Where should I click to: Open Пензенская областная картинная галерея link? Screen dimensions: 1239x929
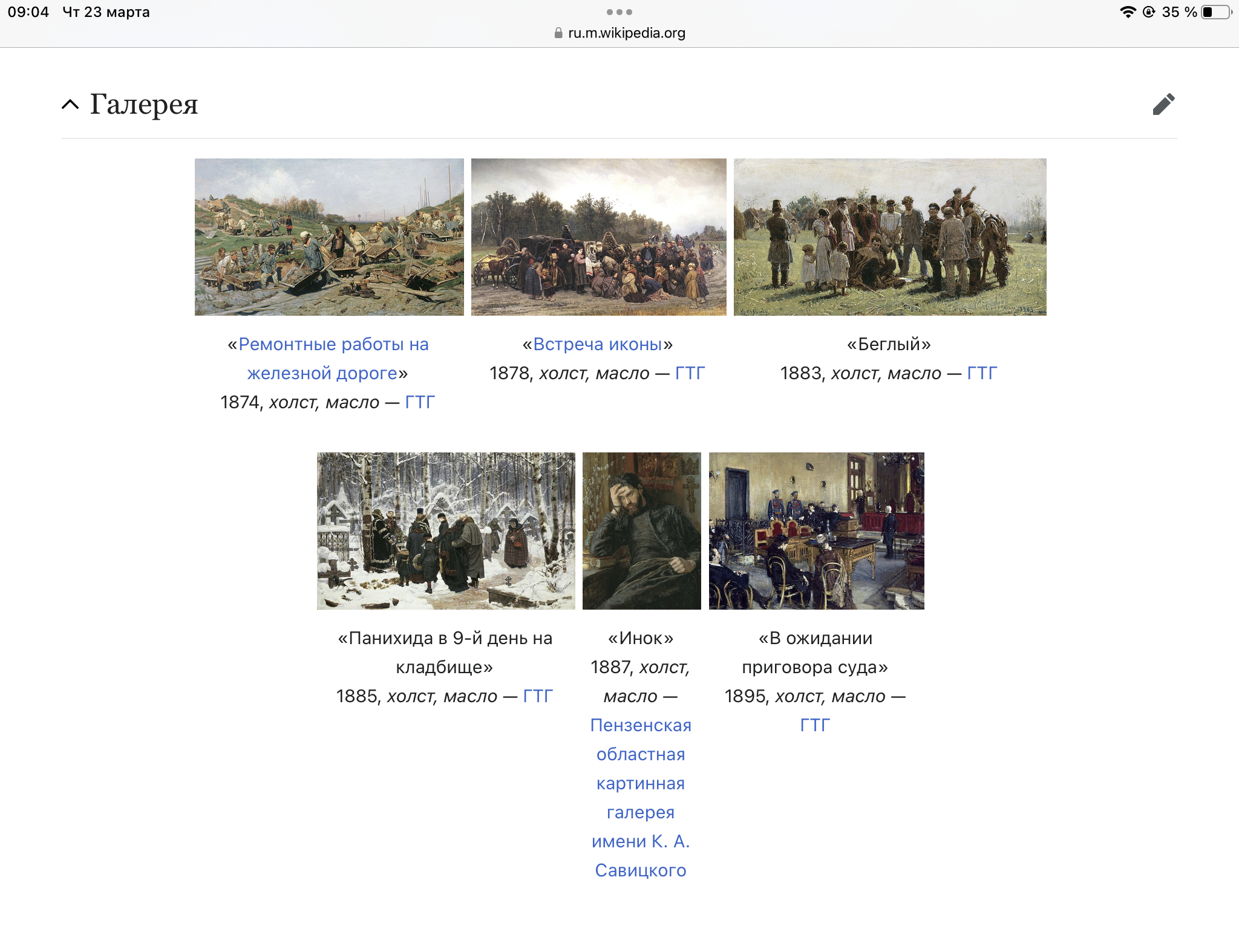pos(641,798)
